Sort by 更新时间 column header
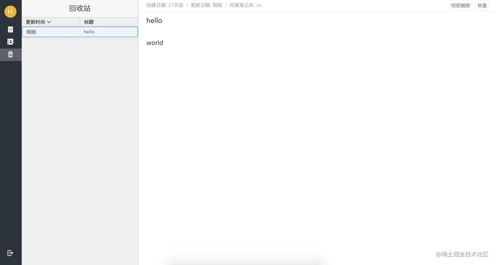Viewport: 496px width, 265px height. (x=51, y=22)
